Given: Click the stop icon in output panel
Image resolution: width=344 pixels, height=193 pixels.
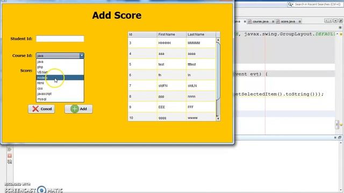Looking at the screenshot, I should pos(10,156).
